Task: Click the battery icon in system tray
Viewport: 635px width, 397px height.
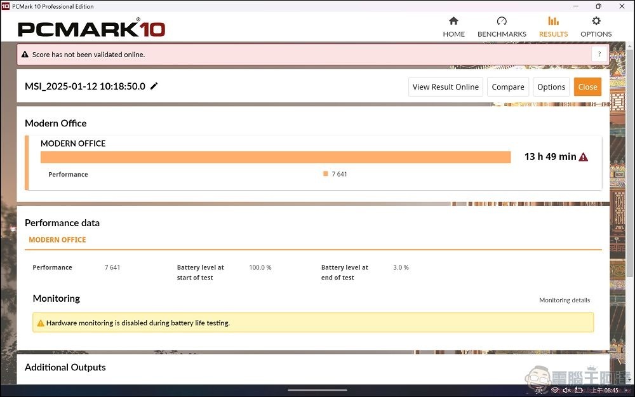Action: (579, 390)
